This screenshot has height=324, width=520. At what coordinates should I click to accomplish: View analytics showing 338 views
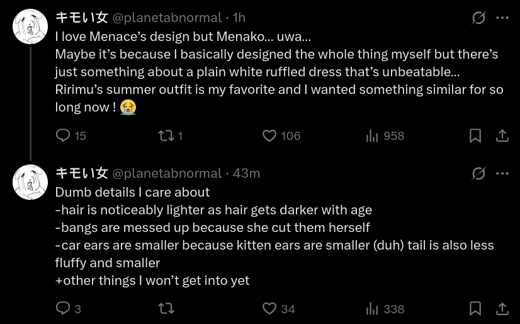point(372,308)
